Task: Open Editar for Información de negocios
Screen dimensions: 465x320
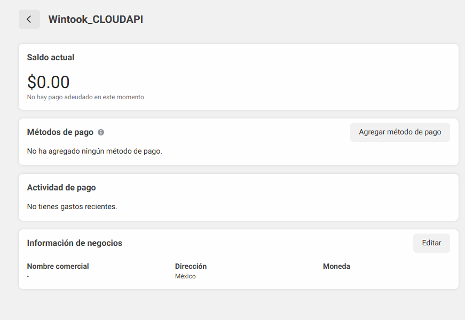Action: click(x=431, y=243)
